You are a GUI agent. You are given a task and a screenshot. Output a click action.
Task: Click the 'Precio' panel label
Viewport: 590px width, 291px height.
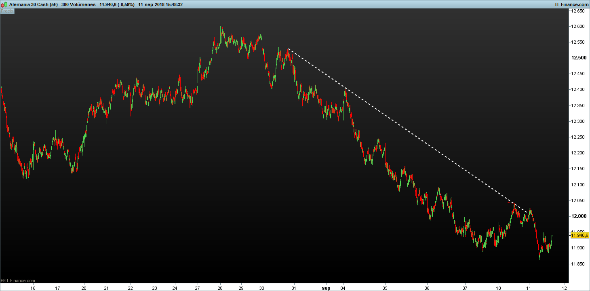coord(7,11)
